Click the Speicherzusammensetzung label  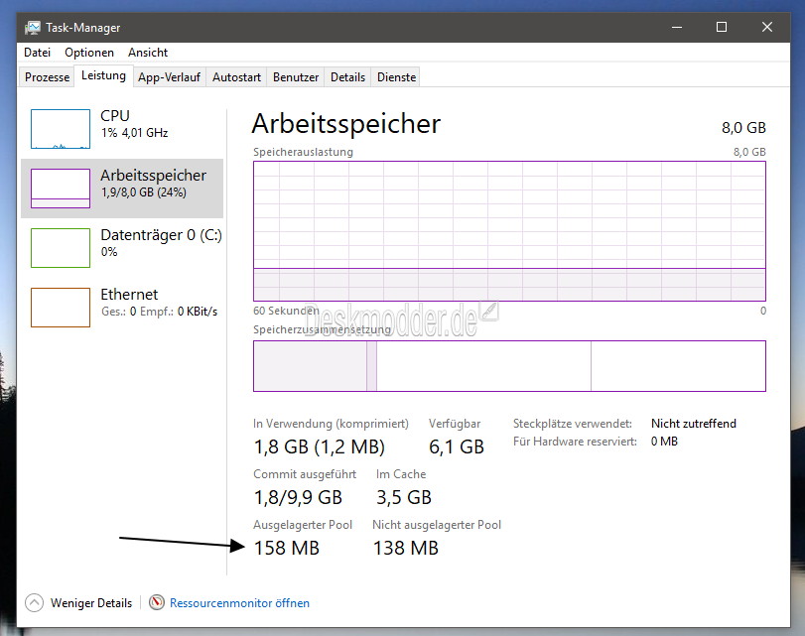coord(322,329)
